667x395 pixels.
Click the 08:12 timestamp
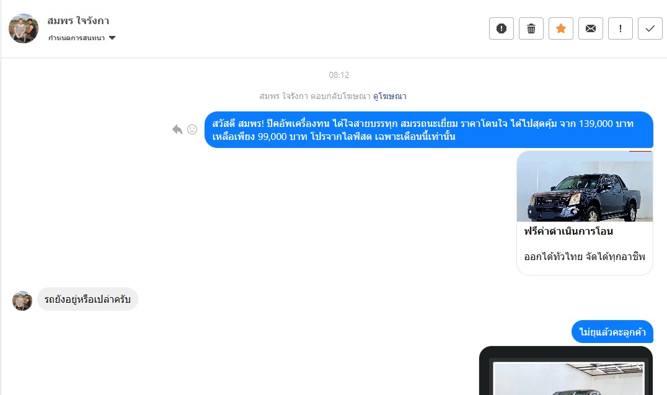tap(339, 75)
